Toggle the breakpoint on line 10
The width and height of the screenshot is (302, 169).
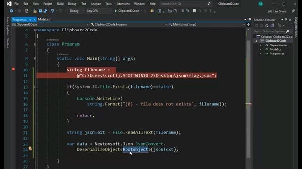13,69
